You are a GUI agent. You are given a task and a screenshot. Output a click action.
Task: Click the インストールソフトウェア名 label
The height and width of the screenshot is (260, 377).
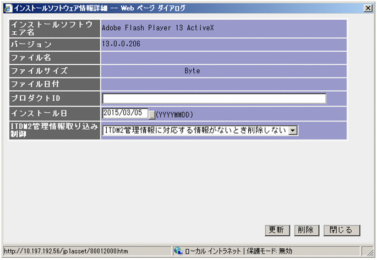click(54, 29)
